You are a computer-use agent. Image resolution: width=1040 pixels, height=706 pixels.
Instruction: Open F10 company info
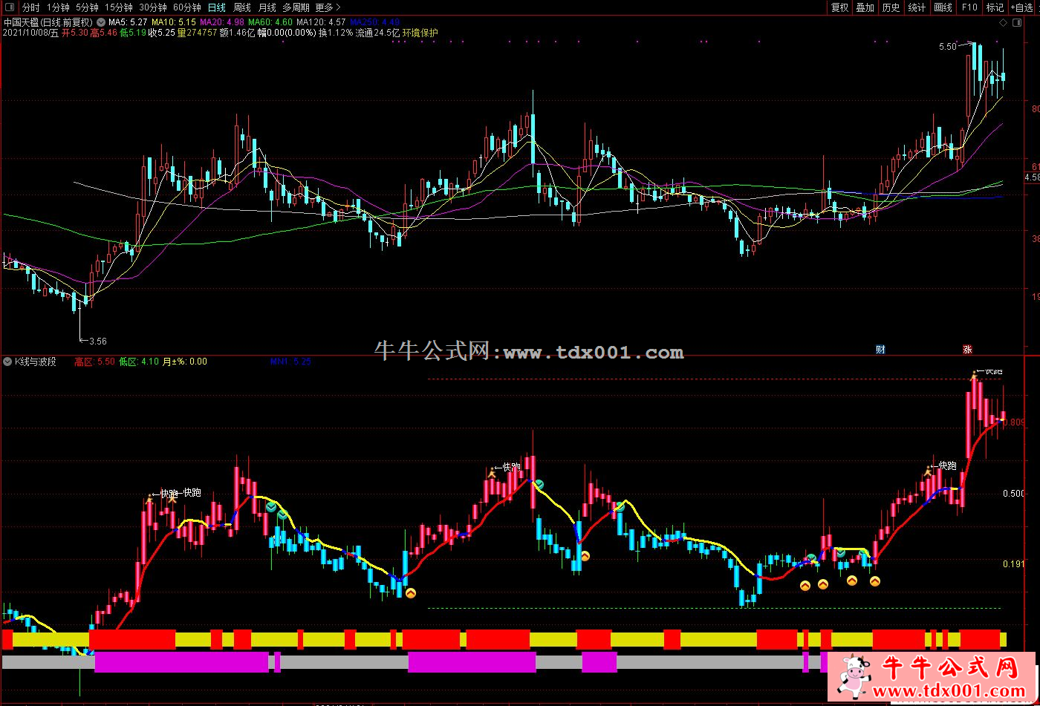click(x=969, y=7)
